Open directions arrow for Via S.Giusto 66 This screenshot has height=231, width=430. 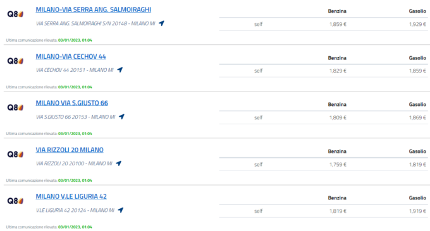coord(121,117)
